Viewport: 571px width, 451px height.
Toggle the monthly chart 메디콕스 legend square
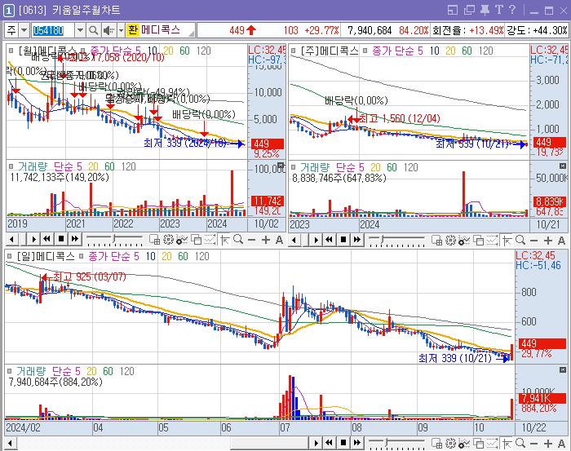[x=11, y=51]
